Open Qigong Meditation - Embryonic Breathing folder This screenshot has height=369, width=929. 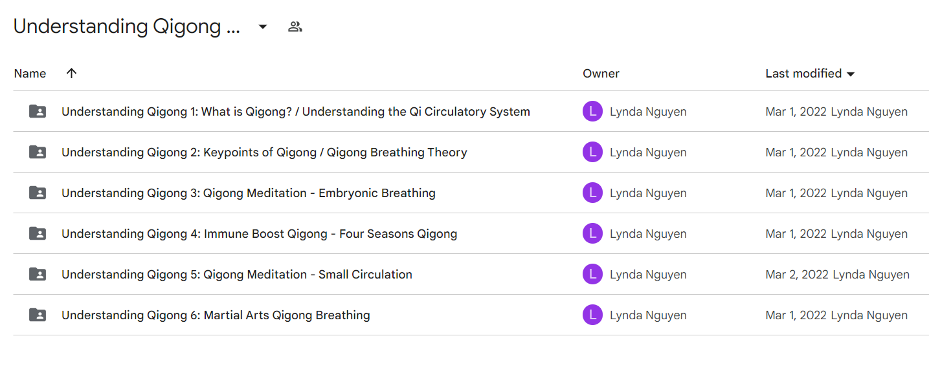pyautogui.click(x=249, y=193)
